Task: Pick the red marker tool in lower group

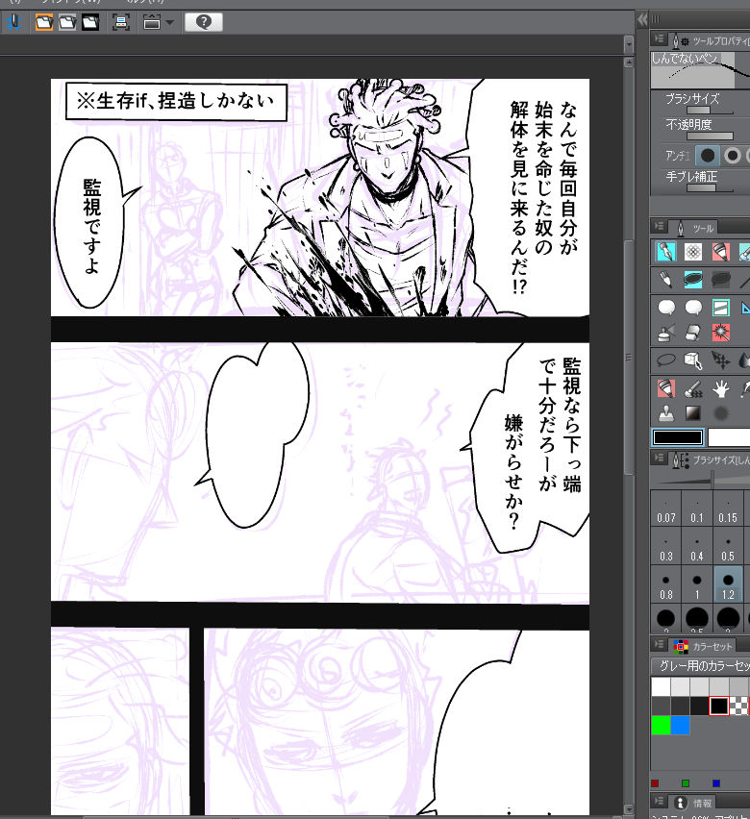Action: point(665,388)
